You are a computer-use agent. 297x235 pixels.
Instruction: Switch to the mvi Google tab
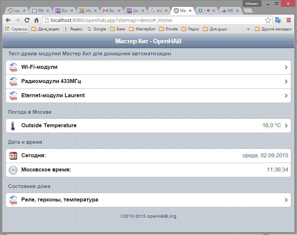pos(159,11)
